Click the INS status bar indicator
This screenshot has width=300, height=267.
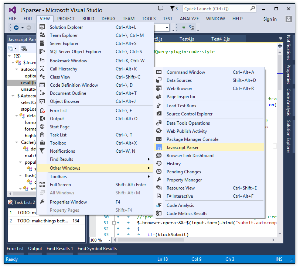pos(279,259)
